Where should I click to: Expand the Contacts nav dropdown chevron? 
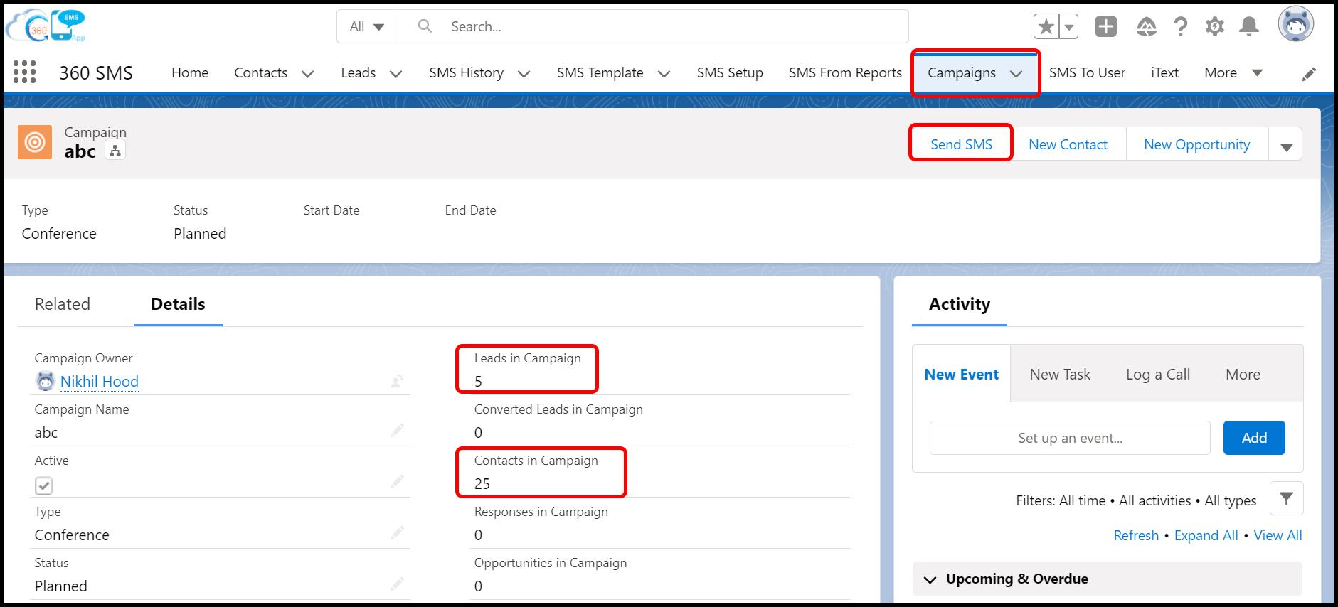coord(307,74)
